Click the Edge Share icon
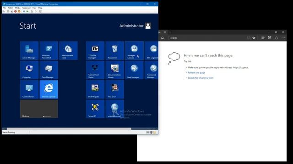 tap(277, 38)
